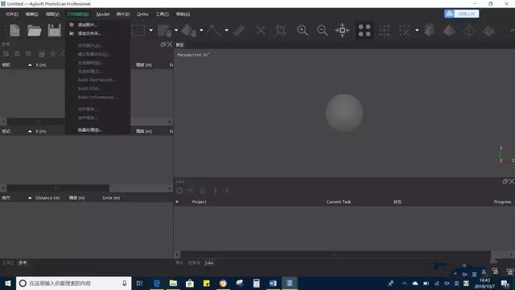Open a project with the folder icon
This screenshot has width=515, height=290.
(x=34, y=31)
